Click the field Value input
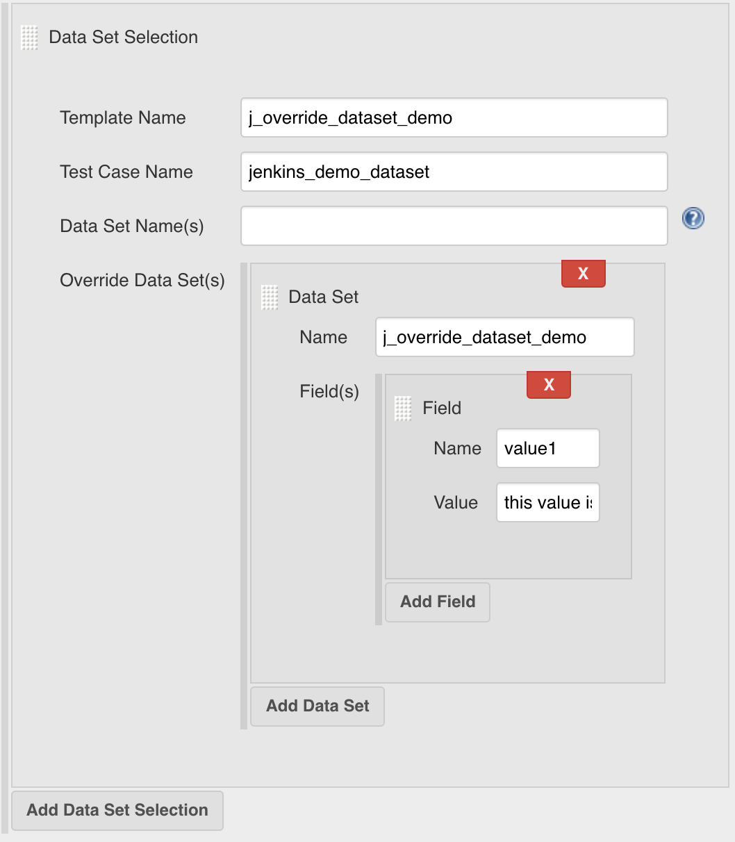 coord(547,502)
